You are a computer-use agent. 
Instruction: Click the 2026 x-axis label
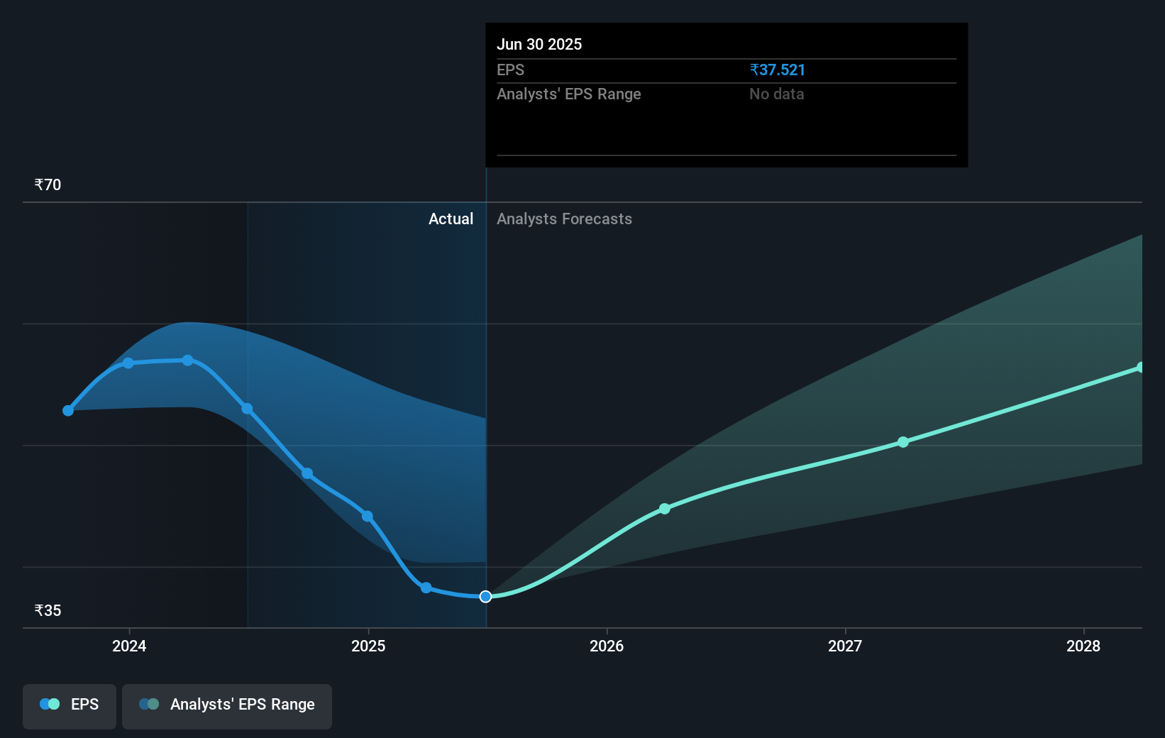(607, 646)
